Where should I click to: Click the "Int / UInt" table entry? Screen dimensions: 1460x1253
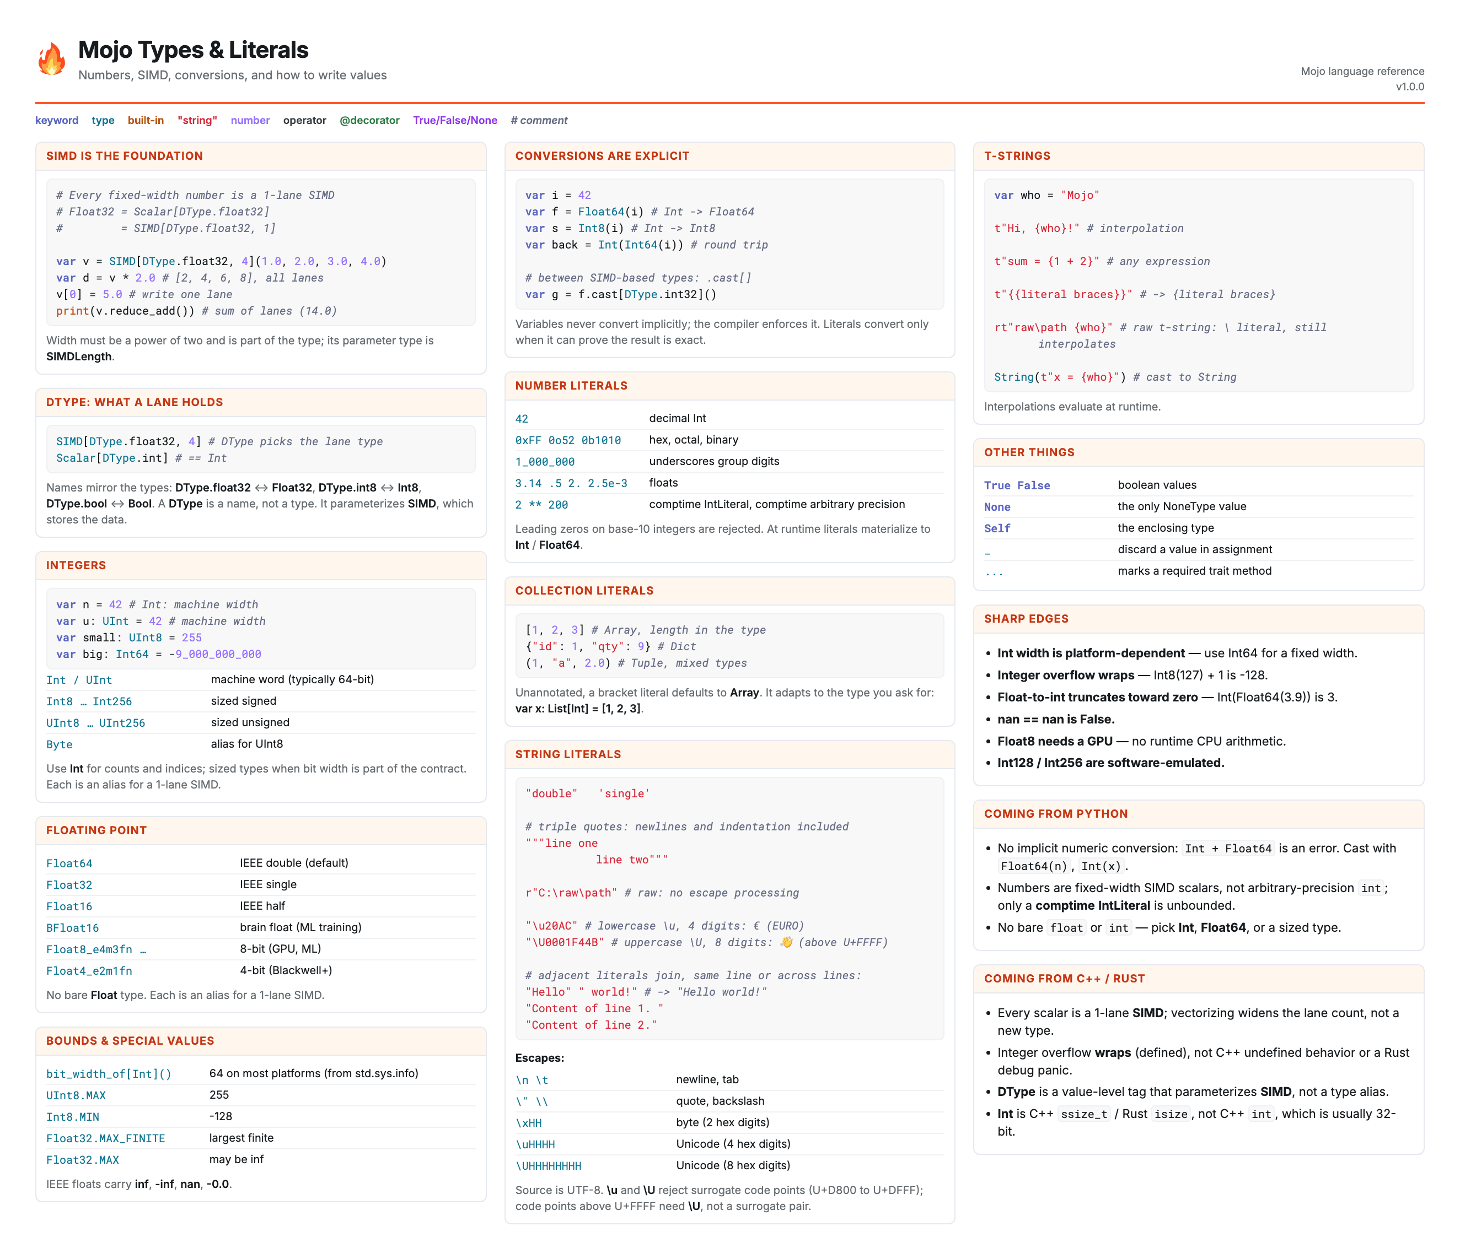point(79,680)
